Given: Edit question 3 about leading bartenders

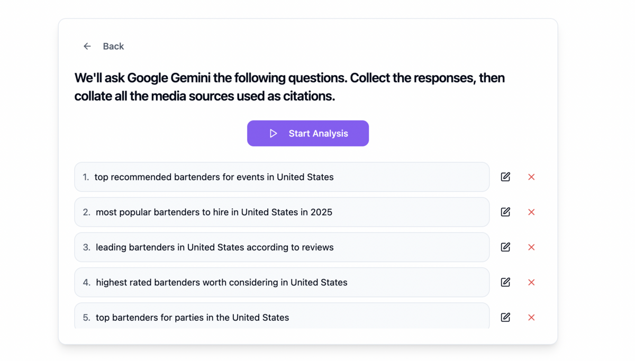Looking at the screenshot, I should pos(505,247).
